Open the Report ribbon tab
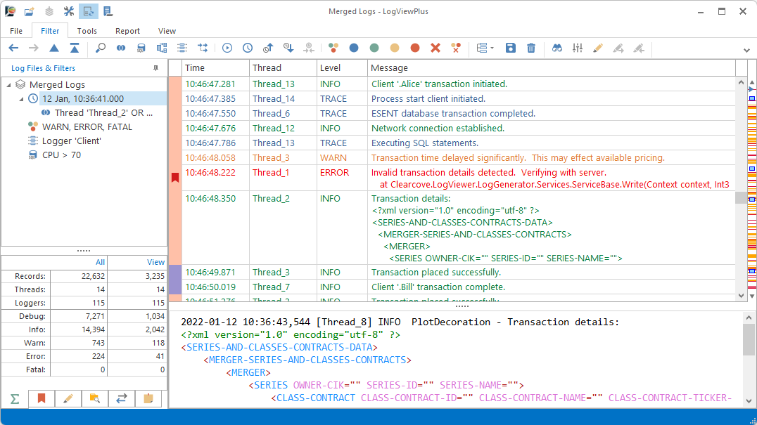 (127, 31)
